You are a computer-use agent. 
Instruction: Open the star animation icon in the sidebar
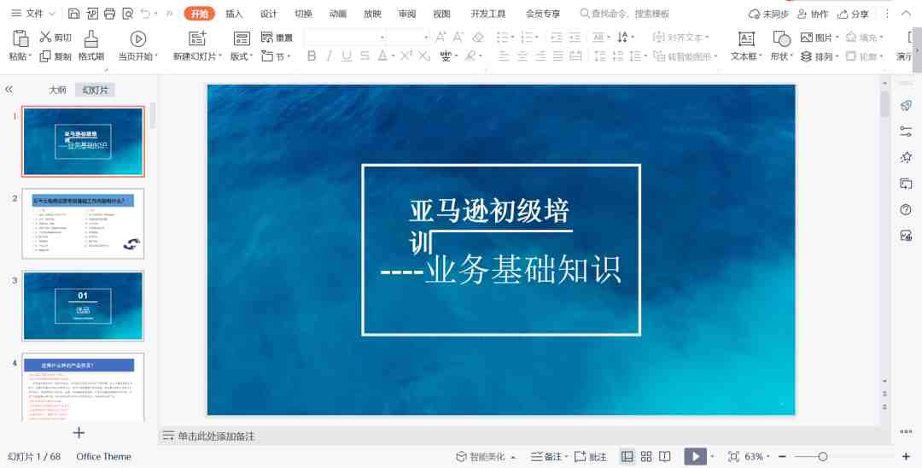[906, 157]
